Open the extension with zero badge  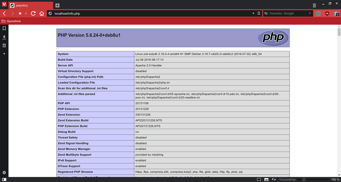coord(336,14)
